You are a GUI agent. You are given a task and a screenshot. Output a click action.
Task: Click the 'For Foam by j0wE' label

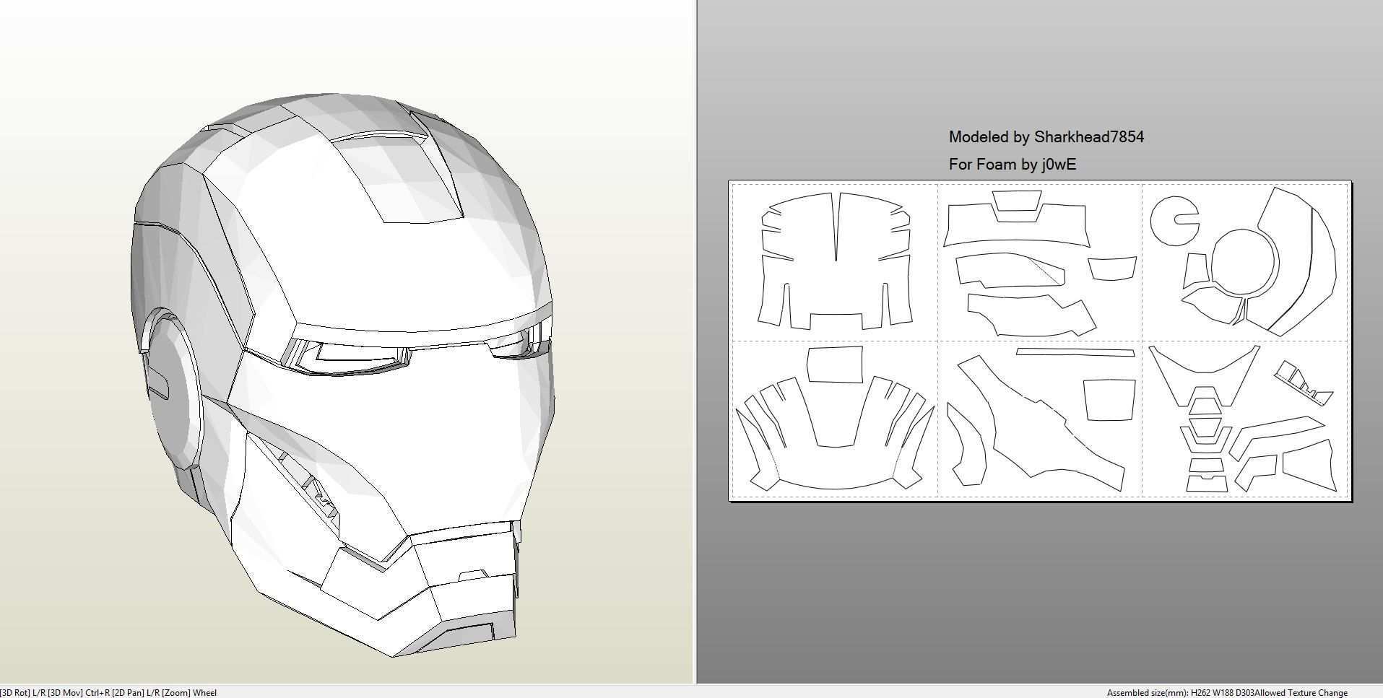1012,165
